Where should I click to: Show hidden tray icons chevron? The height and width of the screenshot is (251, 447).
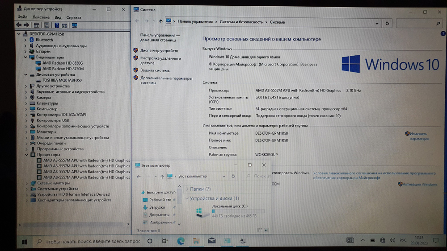pyautogui.click(x=363, y=240)
